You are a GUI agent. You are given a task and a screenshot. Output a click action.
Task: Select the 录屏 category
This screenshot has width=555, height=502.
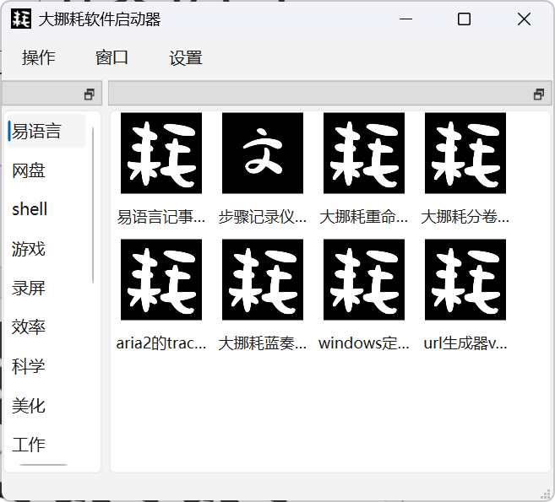coord(46,288)
